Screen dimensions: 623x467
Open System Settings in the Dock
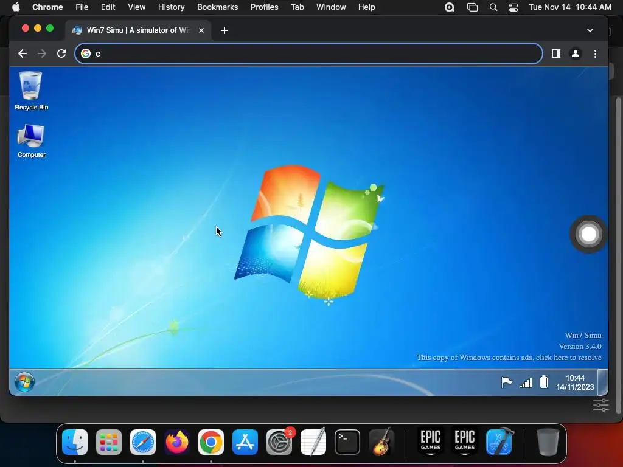point(279,442)
